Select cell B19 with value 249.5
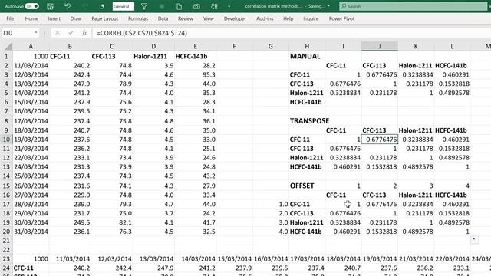The image size is (491, 276). 70,222
